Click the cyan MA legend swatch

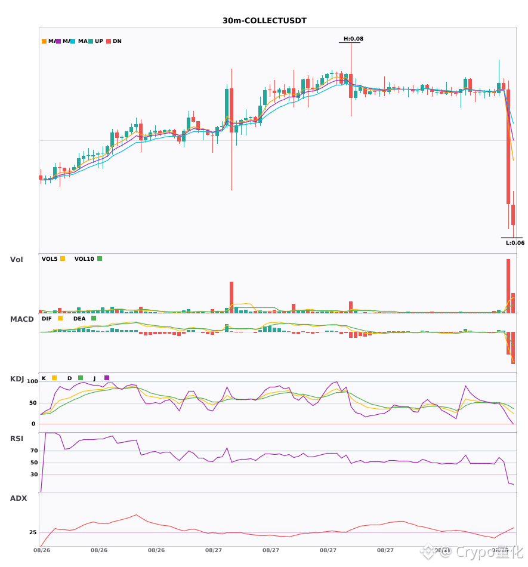[73, 41]
